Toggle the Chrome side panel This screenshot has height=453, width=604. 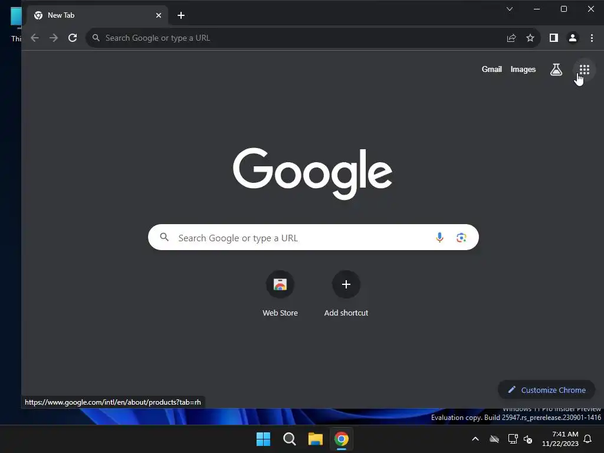[553, 38]
